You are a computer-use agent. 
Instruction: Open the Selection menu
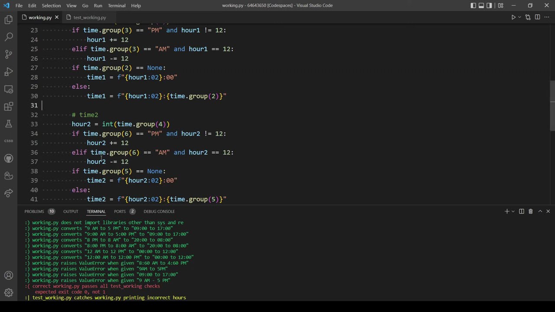click(51, 6)
